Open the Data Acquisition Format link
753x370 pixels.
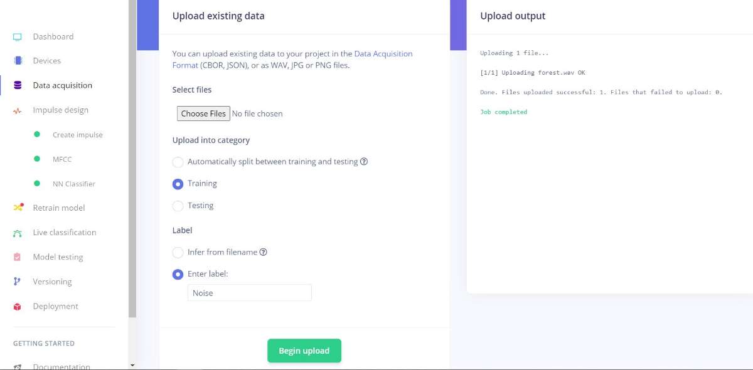292,60
